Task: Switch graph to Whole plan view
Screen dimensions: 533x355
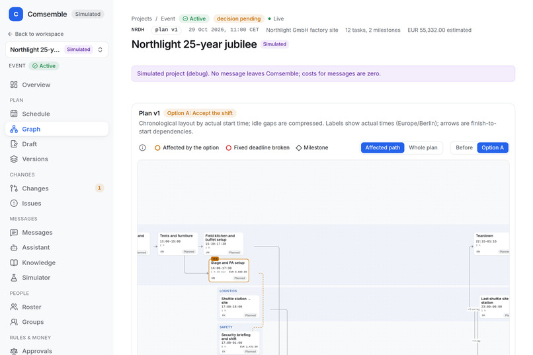Action: point(423,147)
